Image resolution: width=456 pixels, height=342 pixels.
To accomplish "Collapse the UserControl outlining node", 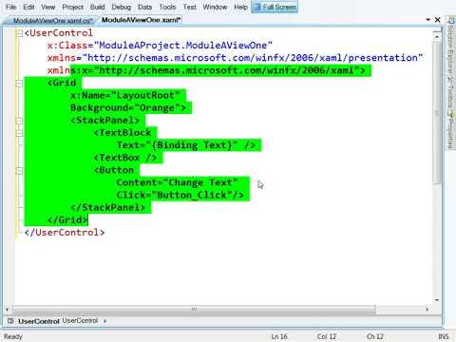I will (19, 33).
